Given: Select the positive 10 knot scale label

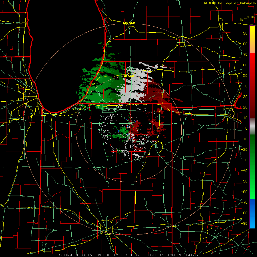Looking at the screenshot, I should click(245, 118).
